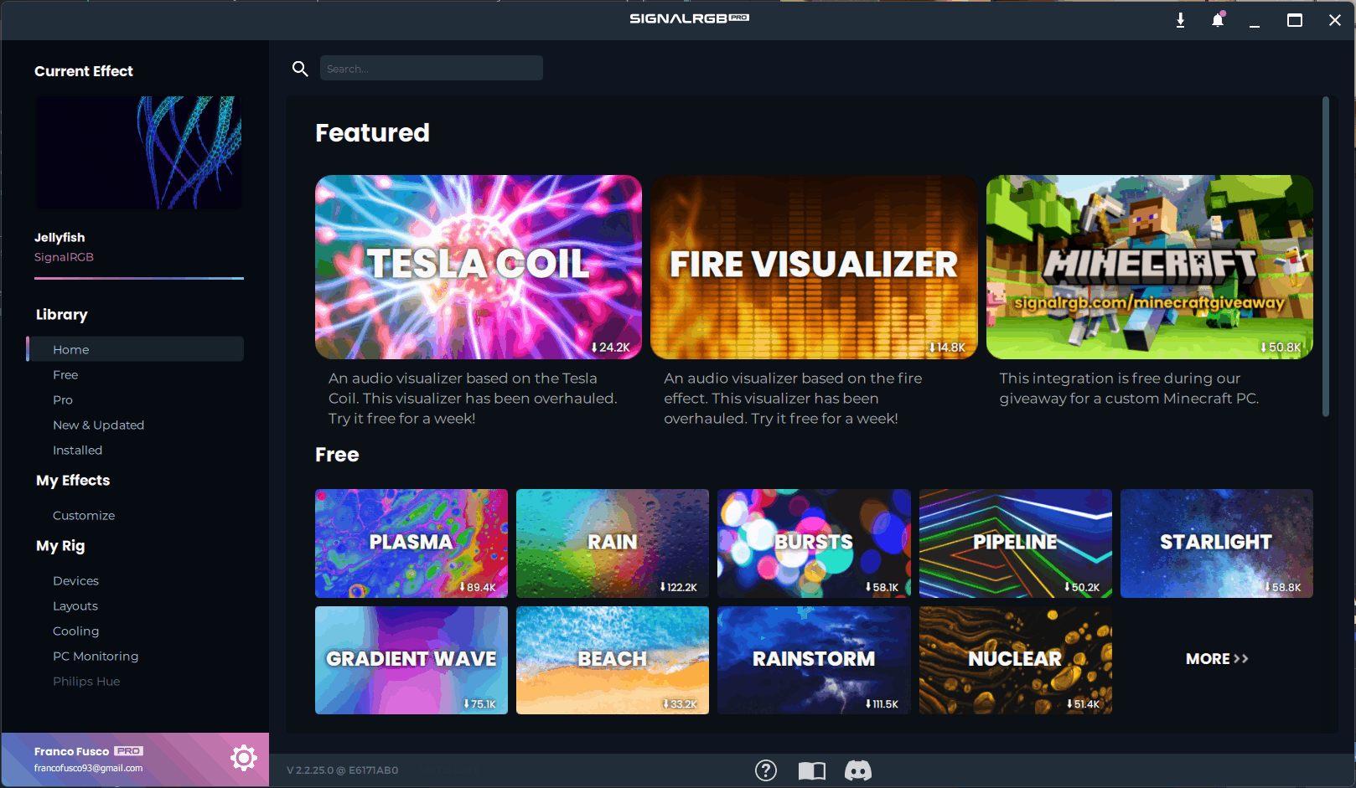Select the Gradient Wave effect
Image resolution: width=1356 pixels, height=788 pixels.
click(x=411, y=660)
